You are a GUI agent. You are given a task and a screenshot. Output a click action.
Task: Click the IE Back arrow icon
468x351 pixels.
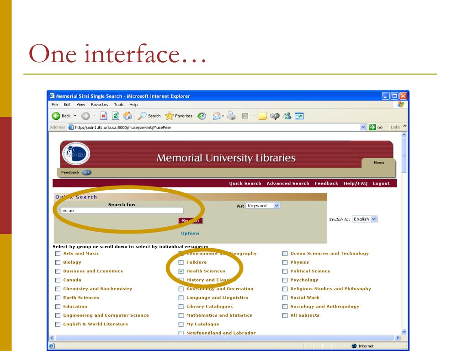coord(56,116)
